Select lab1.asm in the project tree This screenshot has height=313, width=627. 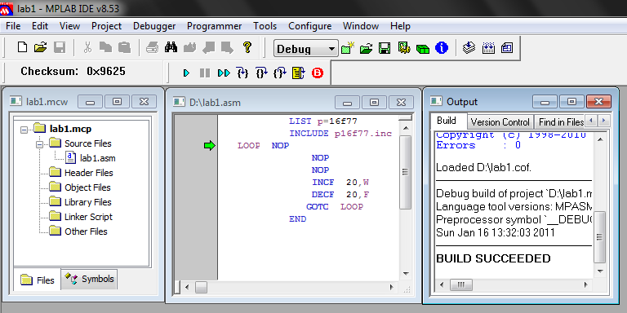click(91, 158)
